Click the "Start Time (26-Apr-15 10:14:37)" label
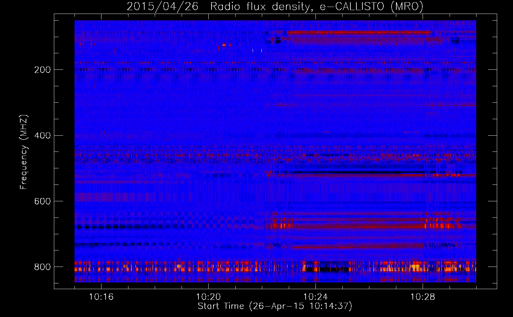 pyautogui.click(x=275, y=306)
